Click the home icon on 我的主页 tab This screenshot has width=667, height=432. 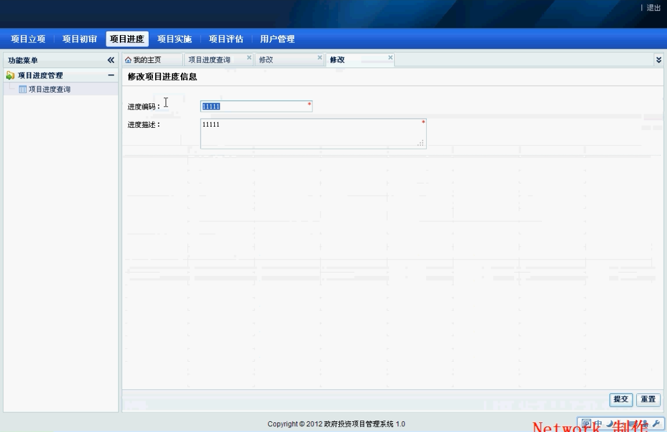(x=128, y=60)
